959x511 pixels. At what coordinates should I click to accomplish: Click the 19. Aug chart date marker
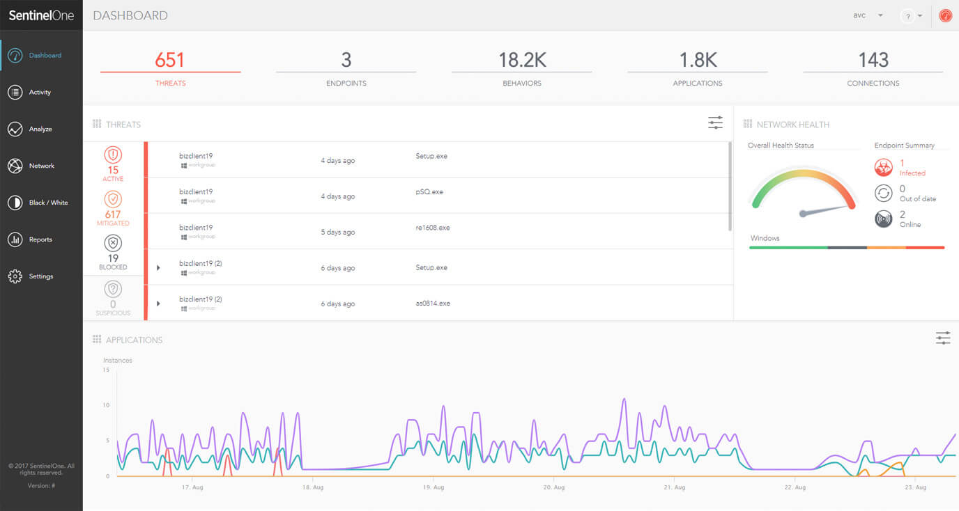coord(434,487)
